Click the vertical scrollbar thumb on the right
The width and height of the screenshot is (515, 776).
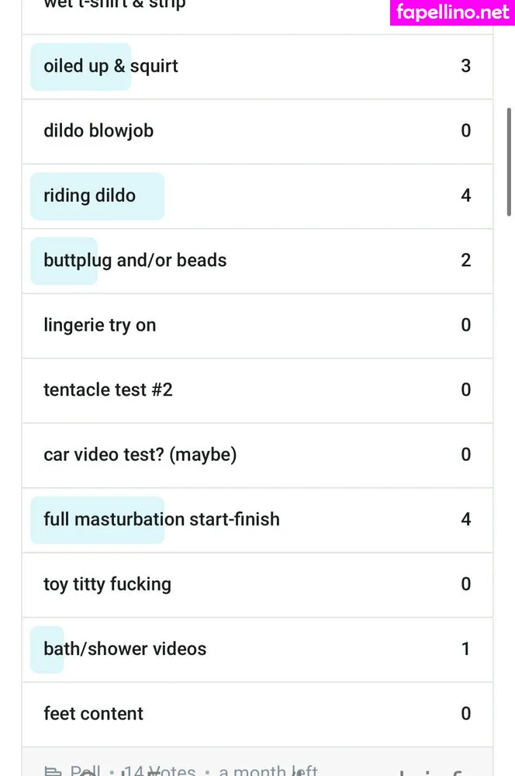tap(510, 161)
